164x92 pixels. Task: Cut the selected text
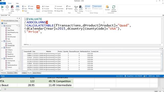[24, 6]
